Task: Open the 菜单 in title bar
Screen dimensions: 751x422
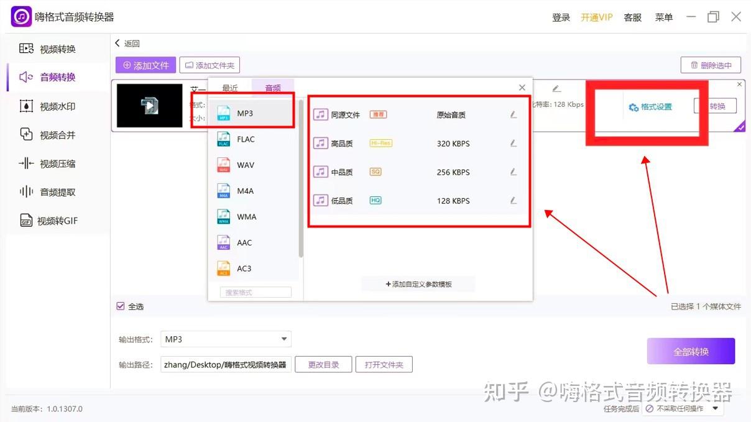Action: pyautogui.click(x=664, y=17)
